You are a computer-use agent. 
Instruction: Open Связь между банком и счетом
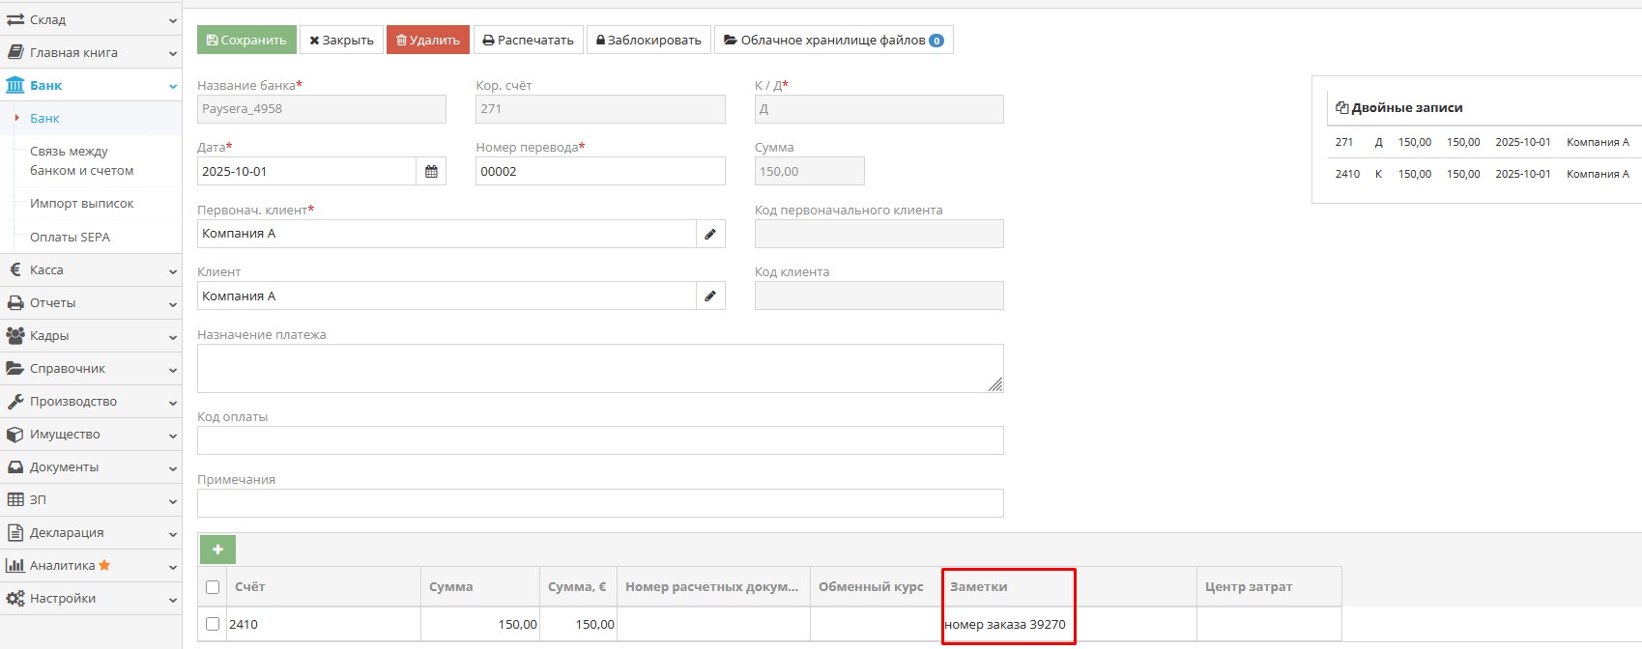point(81,161)
